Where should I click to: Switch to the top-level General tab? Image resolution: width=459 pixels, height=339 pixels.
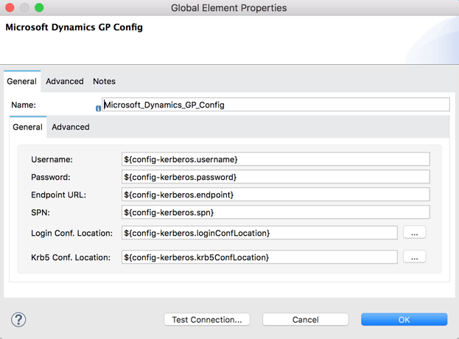click(21, 81)
